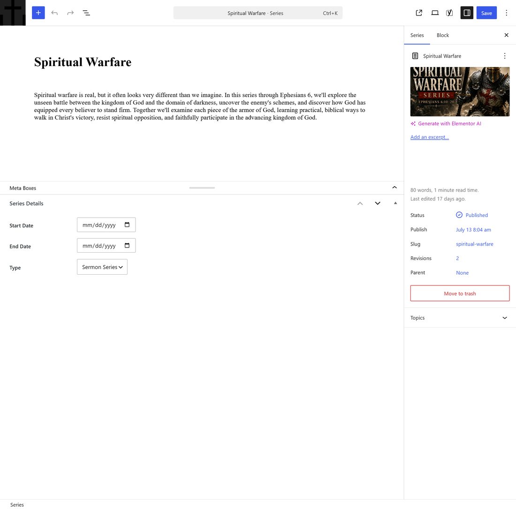This screenshot has width=516, height=509.
Task: Click the document icon beside Spiritual Warfare
Action: [415, 56]
